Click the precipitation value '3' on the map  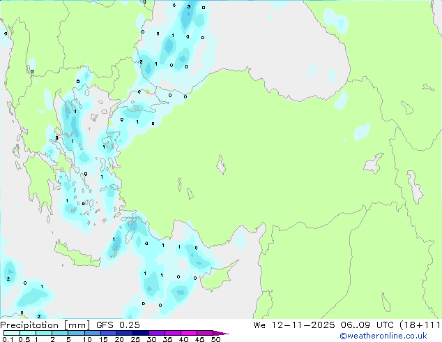(189, 6)
